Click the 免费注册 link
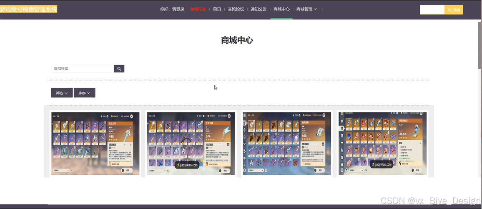Image resolution: width=482 pixels, height=209 pixels. pos(198,9)
